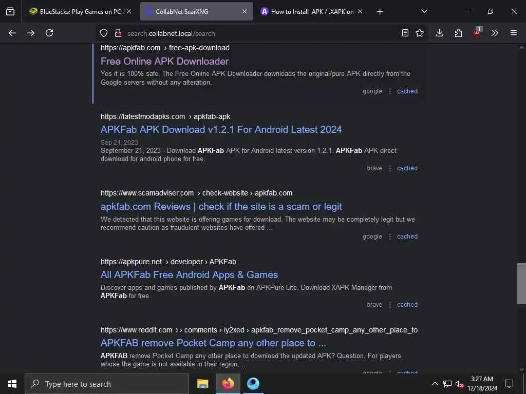Toggle Reader View icon

405,33
